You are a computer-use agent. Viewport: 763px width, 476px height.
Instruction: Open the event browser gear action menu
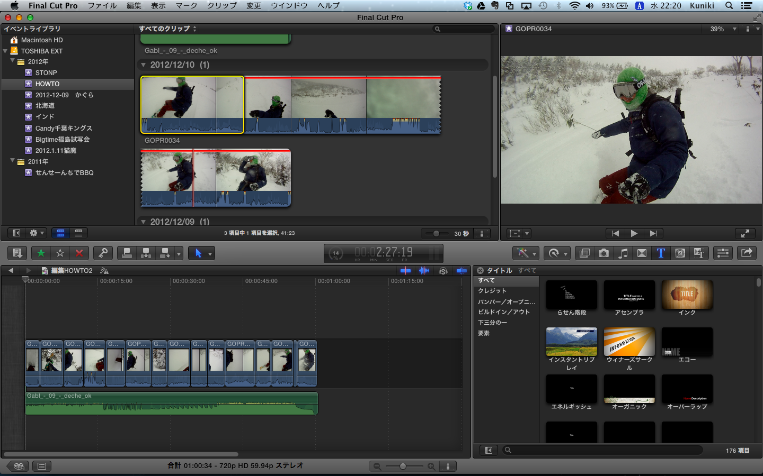click(37, 233)
